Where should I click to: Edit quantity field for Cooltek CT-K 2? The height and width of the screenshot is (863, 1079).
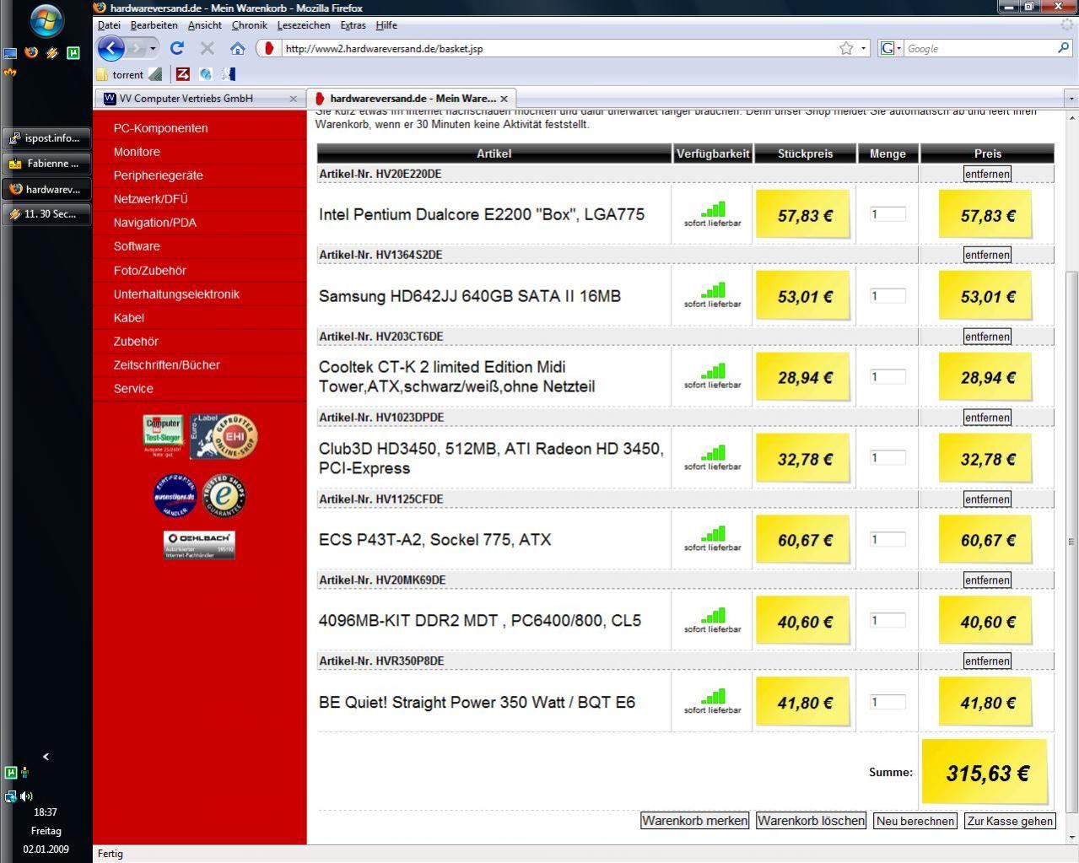coord(887,377)
